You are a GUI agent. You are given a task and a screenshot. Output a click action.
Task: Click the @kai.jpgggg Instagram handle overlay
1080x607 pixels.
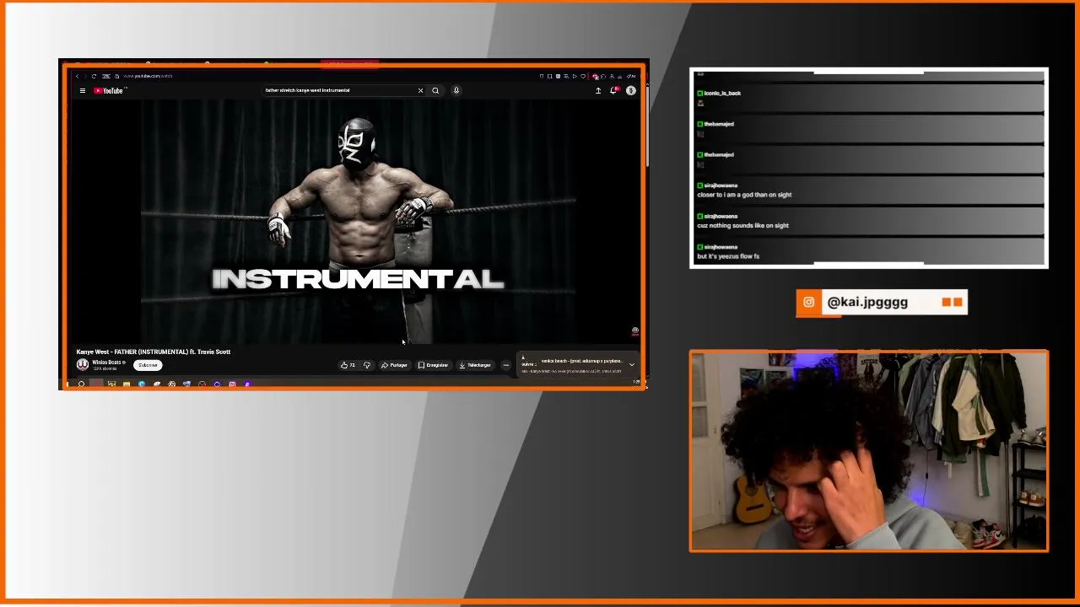867,302
